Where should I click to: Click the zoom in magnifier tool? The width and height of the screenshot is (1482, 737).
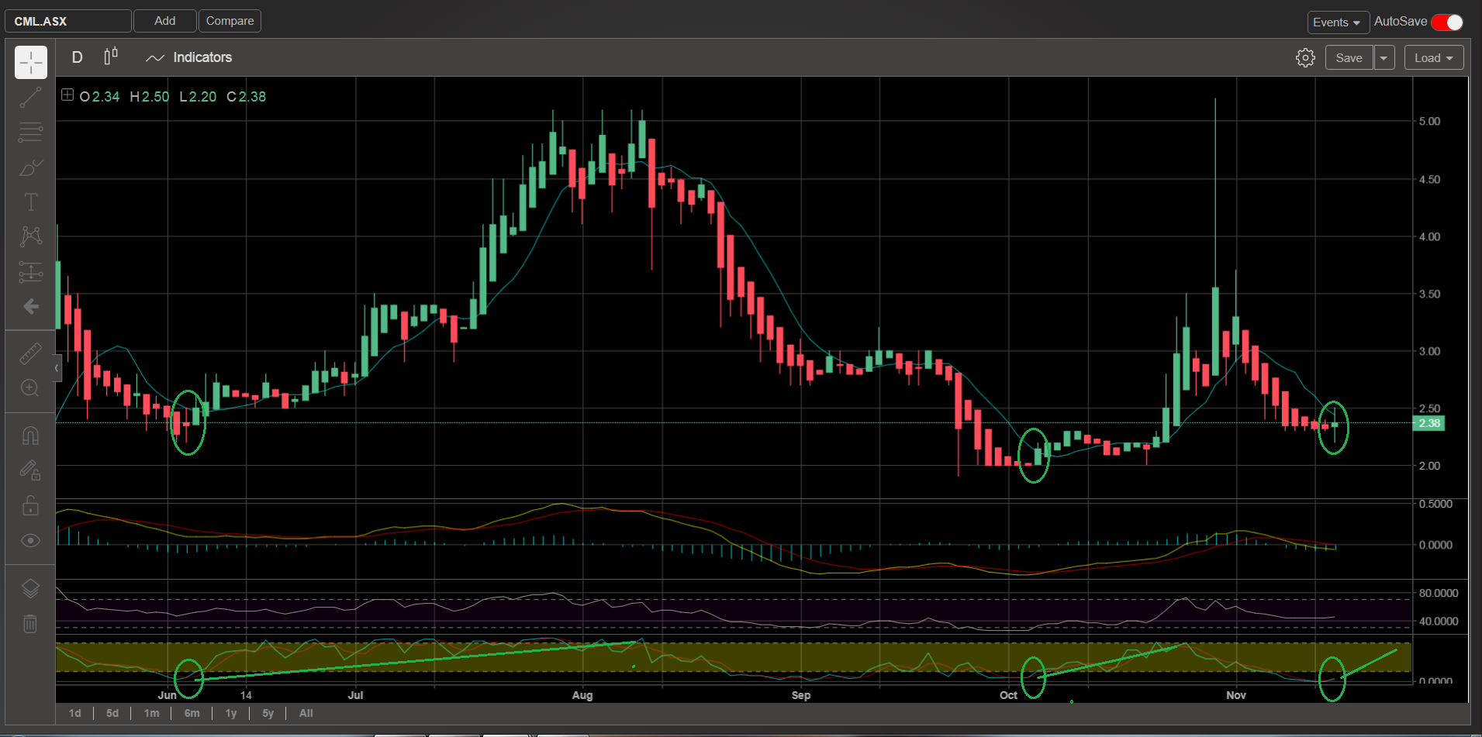coord(31,388)
